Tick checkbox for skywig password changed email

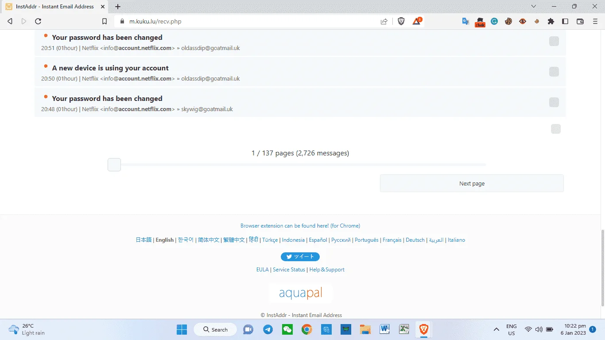pyautogui.click(x=554, y=102)
